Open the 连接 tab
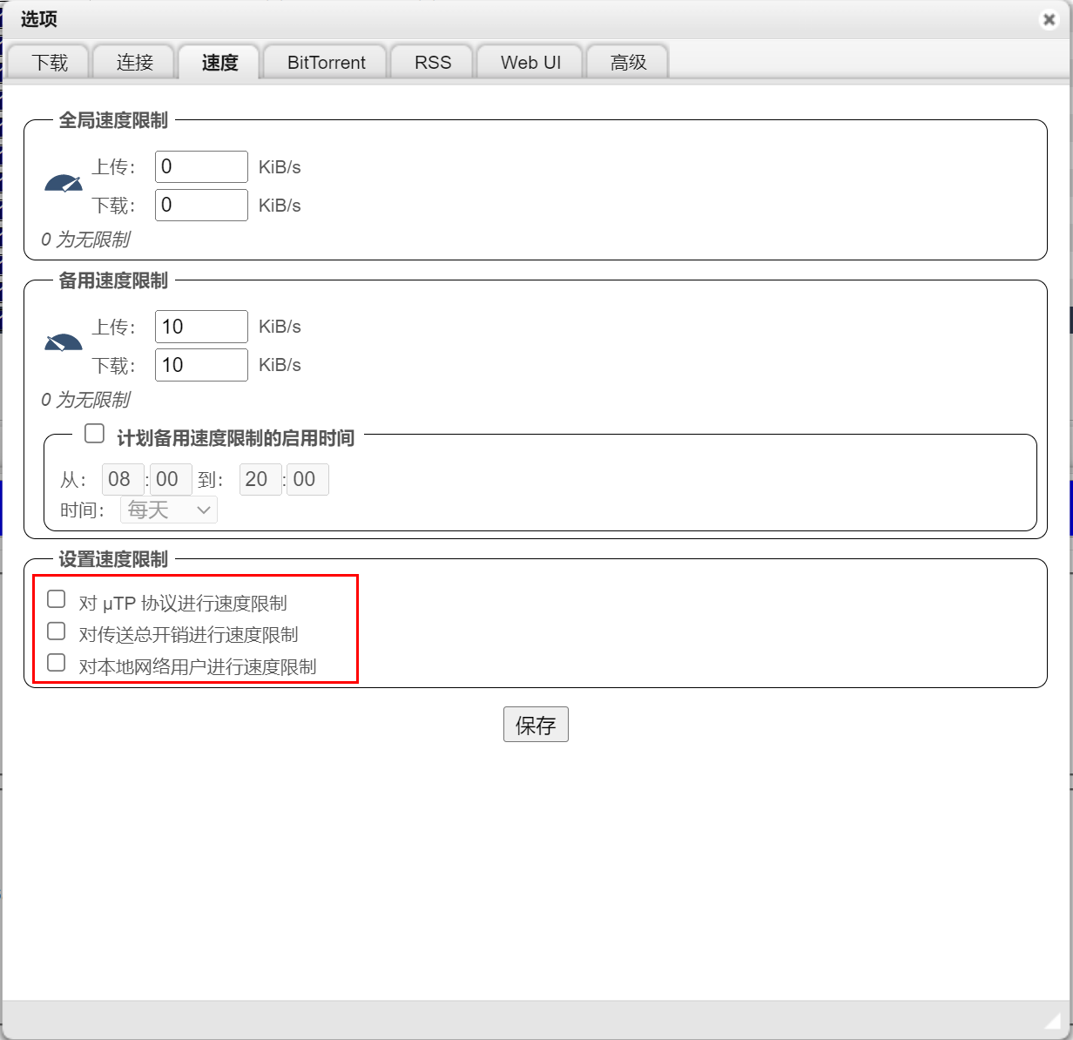Screen dimensions: 1073x1040 click(135, 63)
